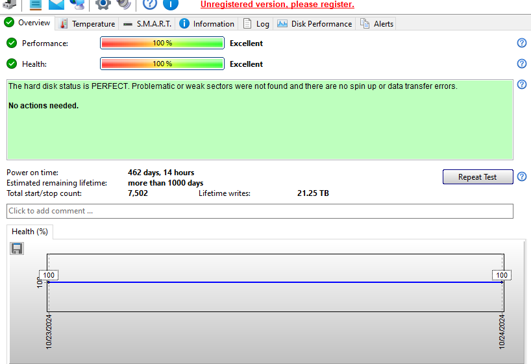Click the green check icon beside Health

pos(12,64)
